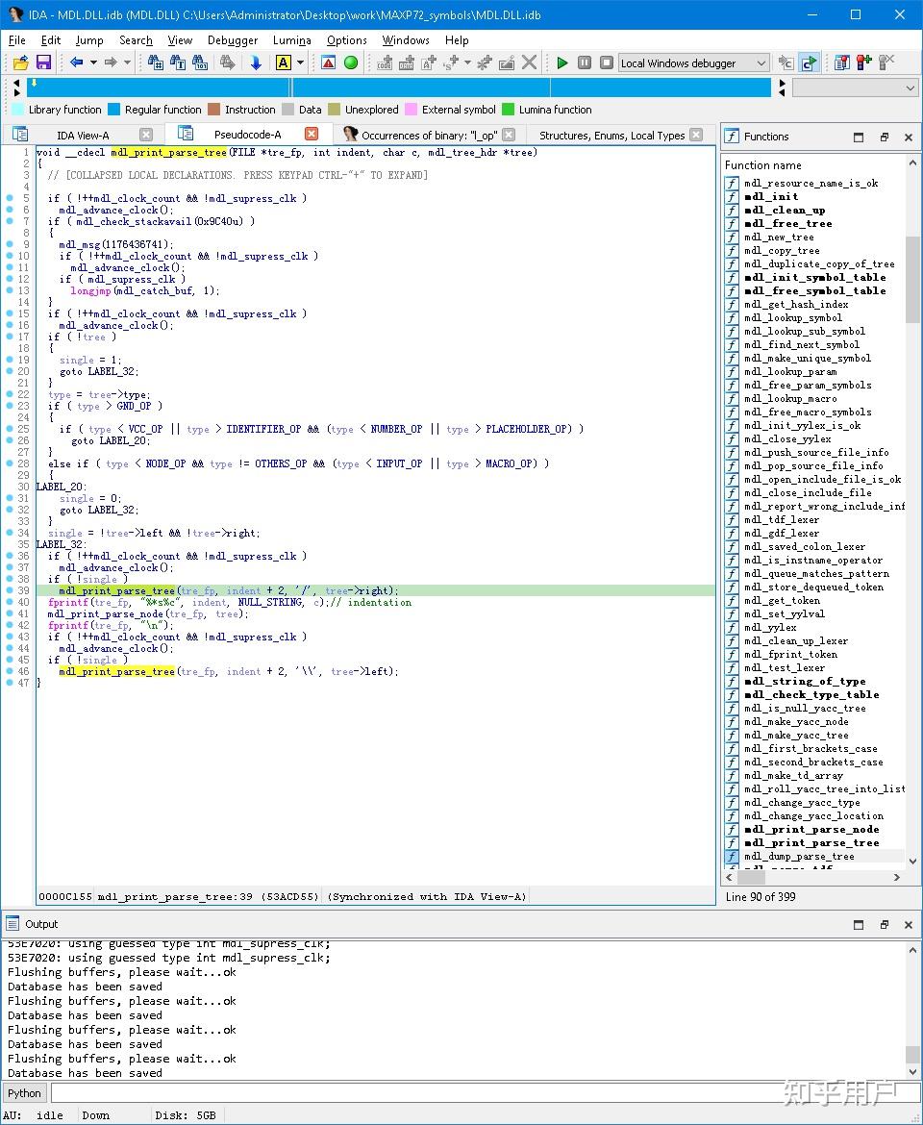Select mdl_dump_parse_tree in the Functions list

[798, 856]
